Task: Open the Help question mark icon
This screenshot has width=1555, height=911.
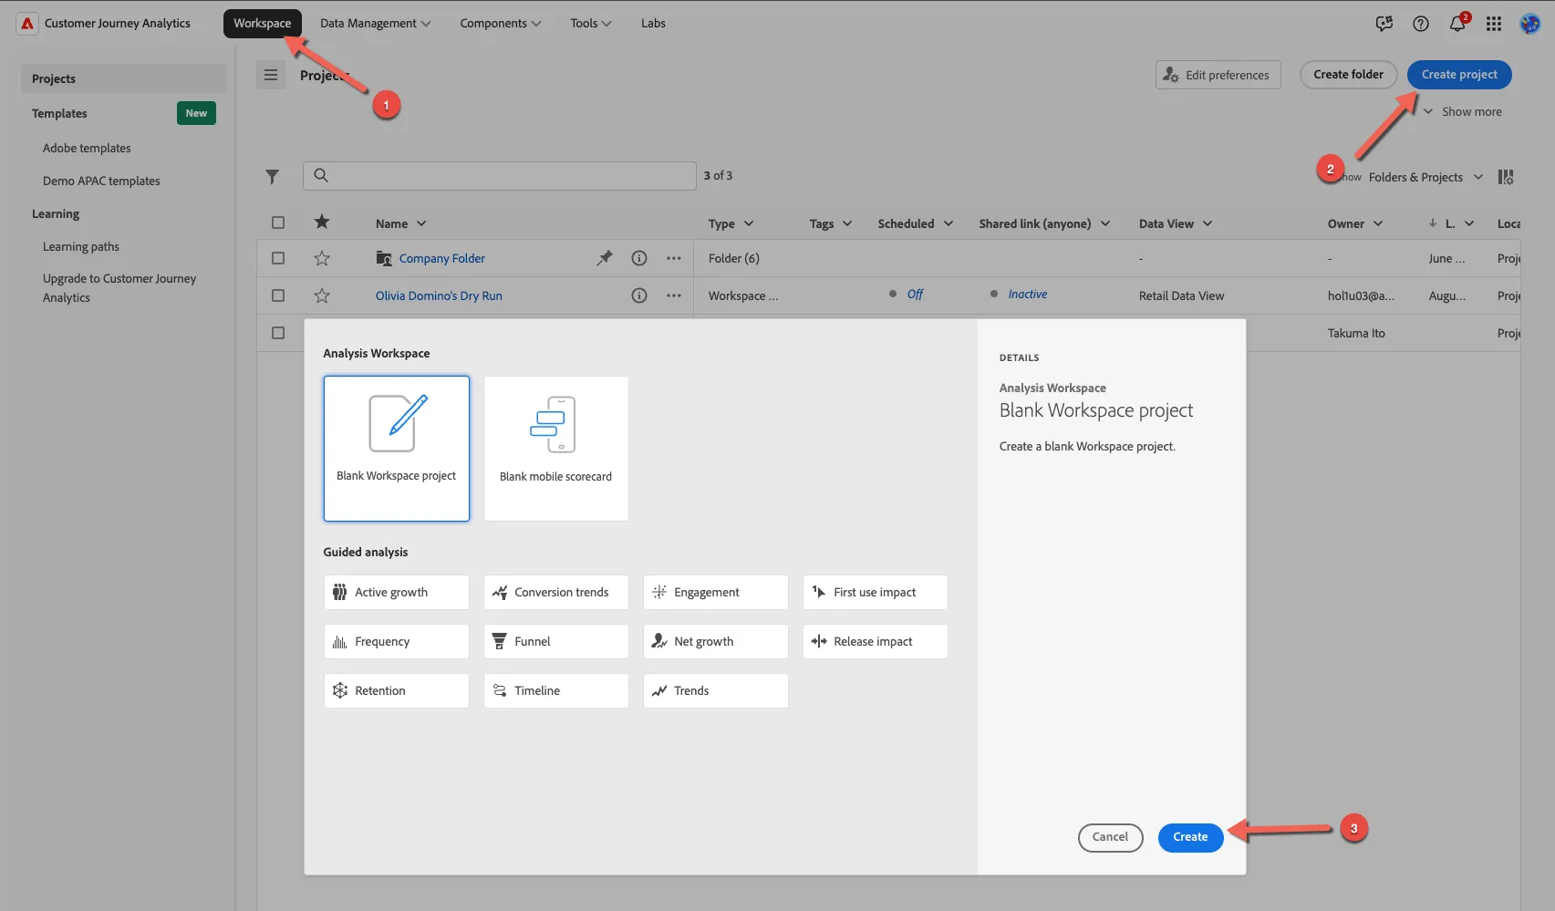Action: point(1420,24)
